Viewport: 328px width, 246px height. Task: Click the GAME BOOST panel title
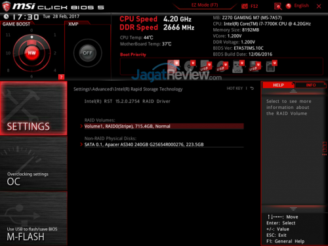pos(16,24)
